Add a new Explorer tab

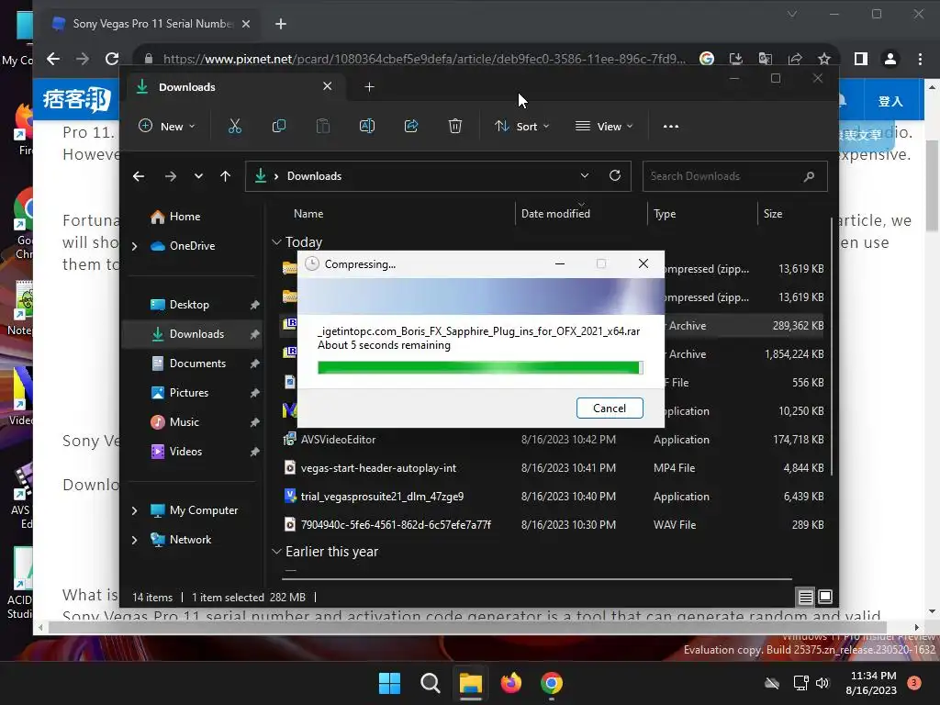click(369, 87)
